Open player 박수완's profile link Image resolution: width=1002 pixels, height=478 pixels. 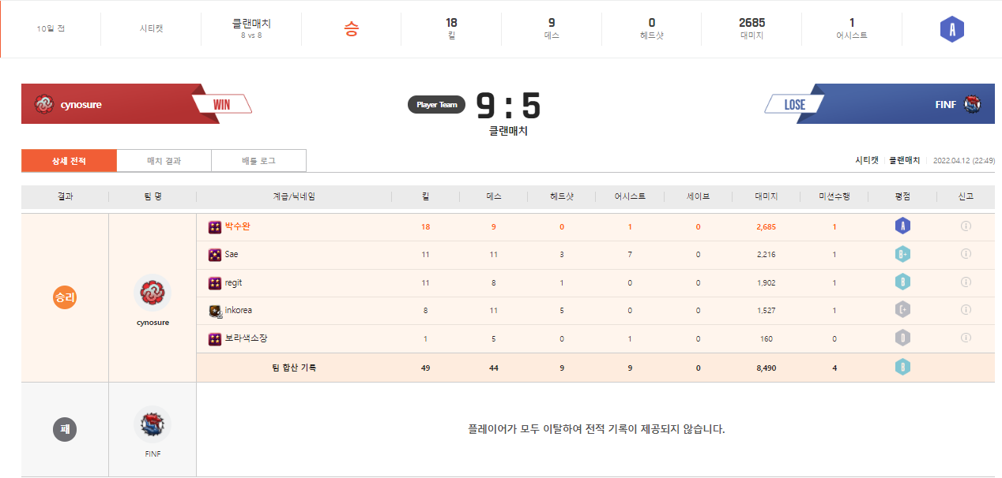(x=237, y=226)
